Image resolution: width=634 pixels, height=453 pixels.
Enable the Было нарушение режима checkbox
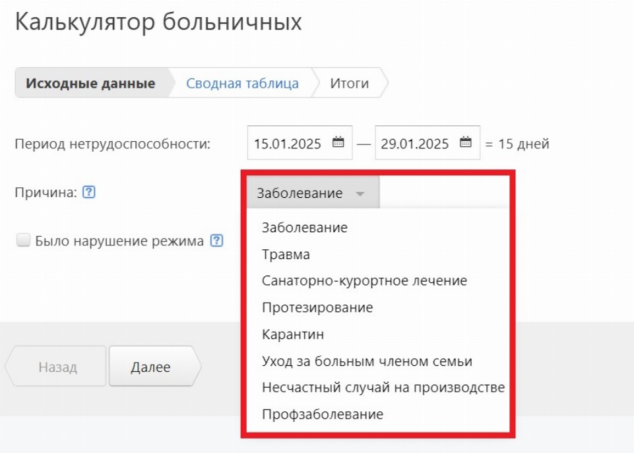click(24, 241)
